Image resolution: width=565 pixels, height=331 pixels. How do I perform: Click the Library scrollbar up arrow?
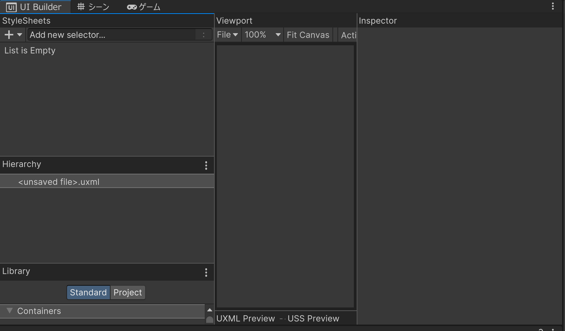tap(210, 310)
